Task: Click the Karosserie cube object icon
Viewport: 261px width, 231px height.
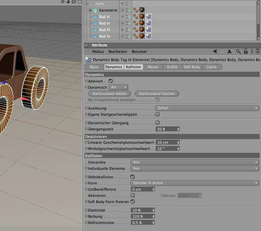Action: tap(95, 10)
